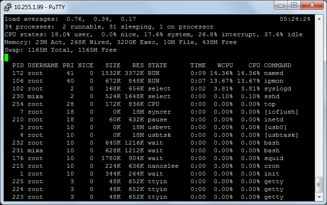Click the 'syslogd' command entry

point(278,88)
